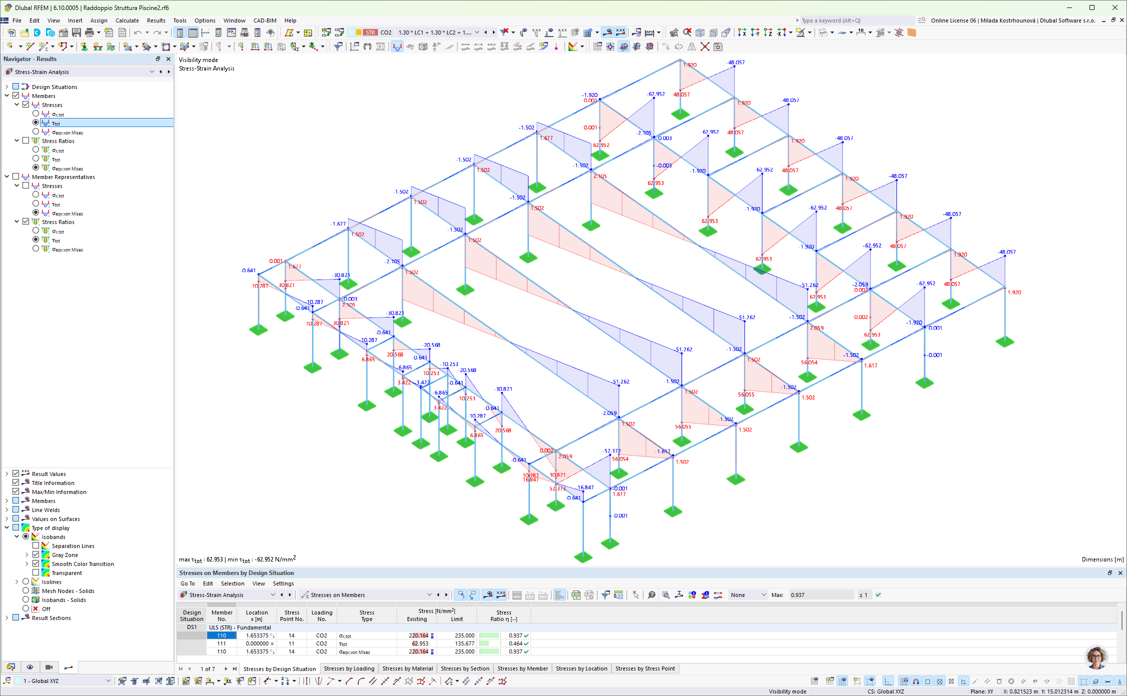Expand the Design Situations tree item
1127x696 pixels.
[7, 86]
